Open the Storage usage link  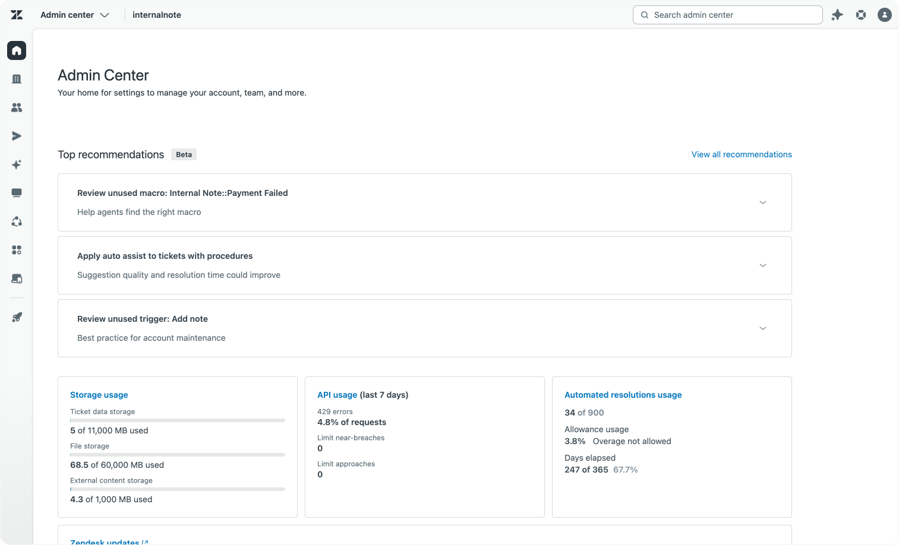[x=99, y=395]
